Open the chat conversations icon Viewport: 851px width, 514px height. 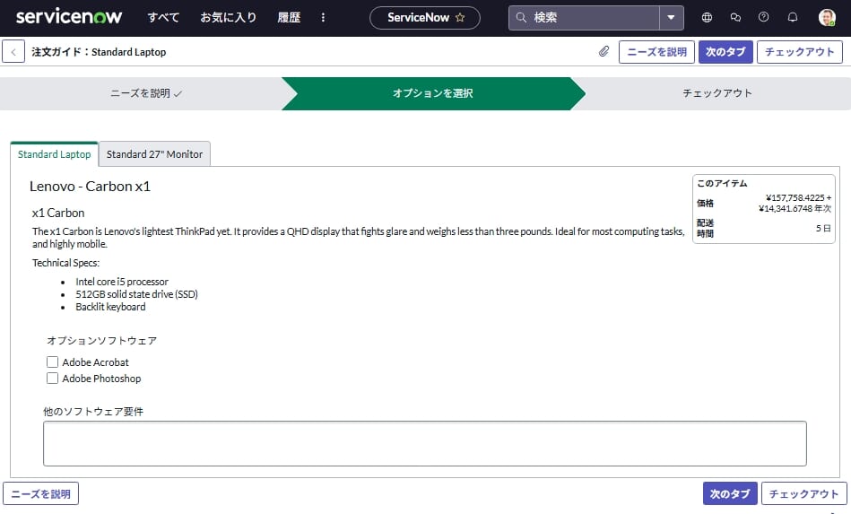[x=735, y=17]
